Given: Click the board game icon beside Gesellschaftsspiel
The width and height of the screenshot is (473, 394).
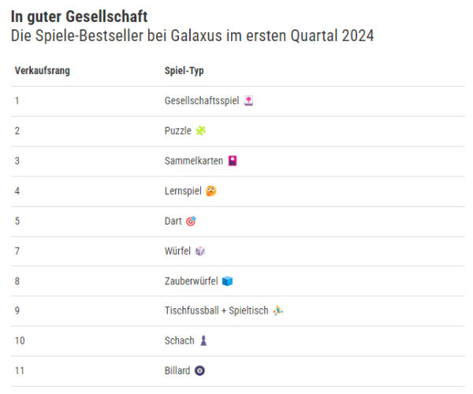Looking at the screenshot, I should tap(248, 101).
